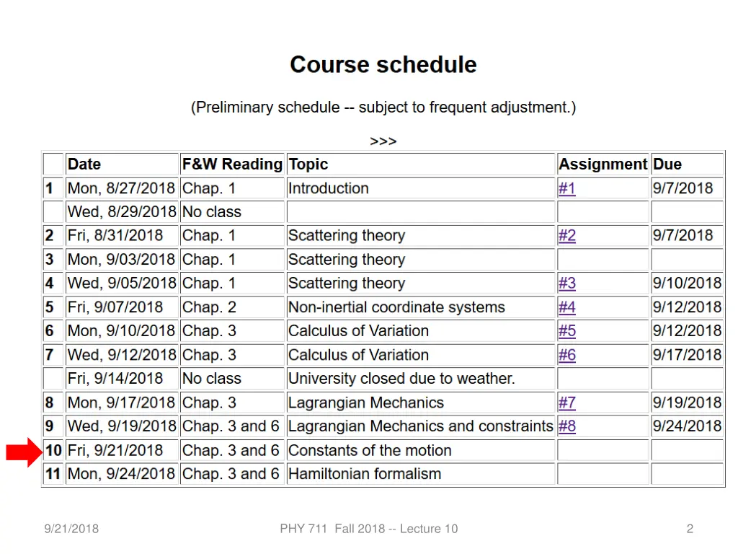Viewport: 738px width, 554px height.
Task: Open assignment link #4
Action: [566, 307]
